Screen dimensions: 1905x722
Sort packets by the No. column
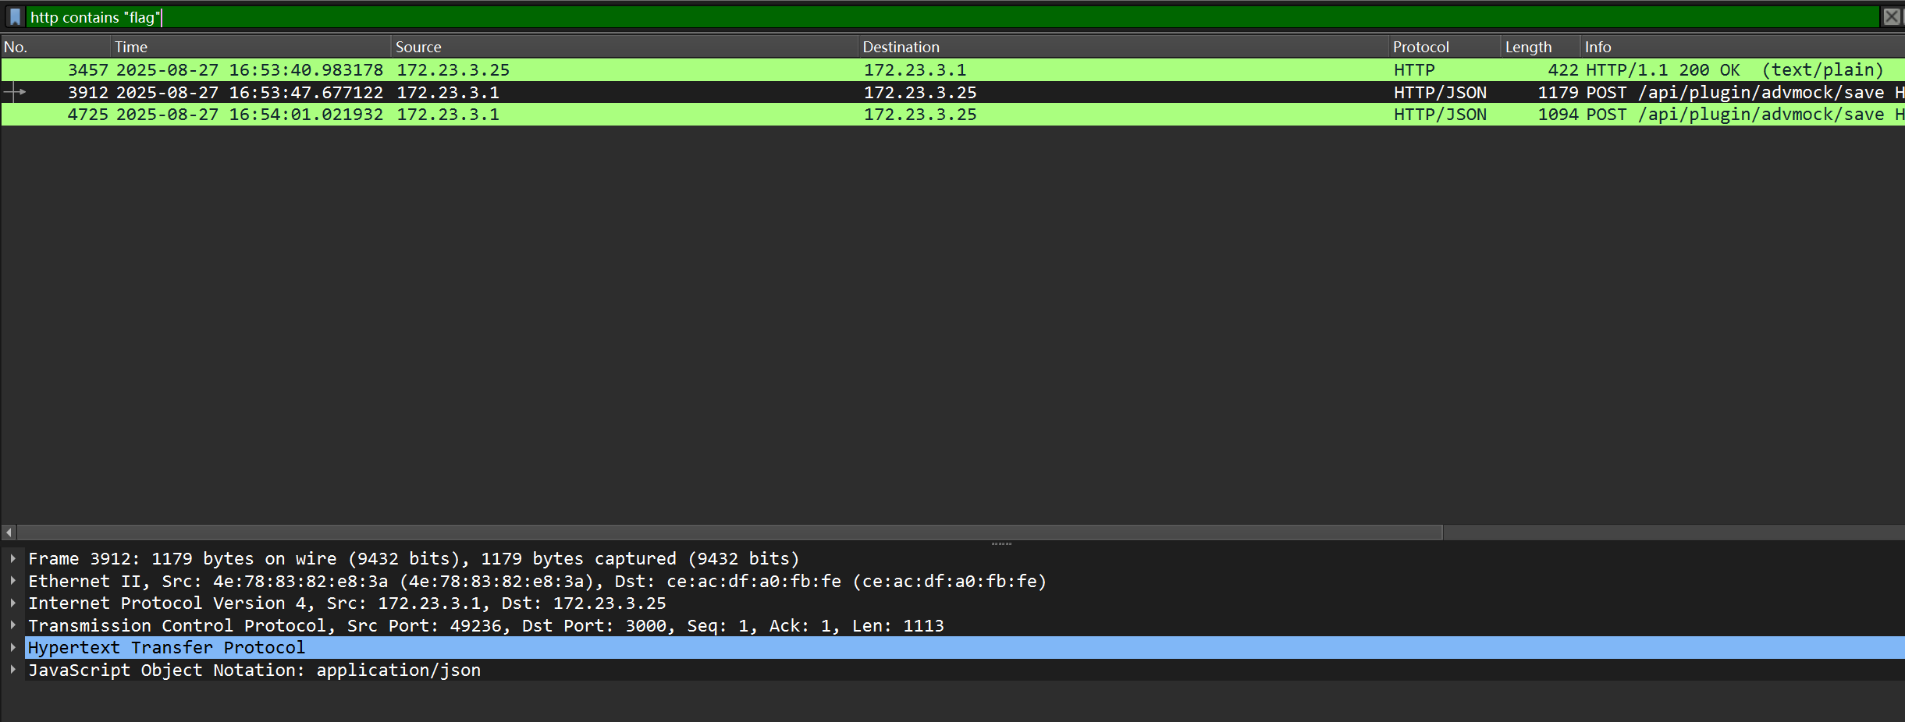(55, 47)
